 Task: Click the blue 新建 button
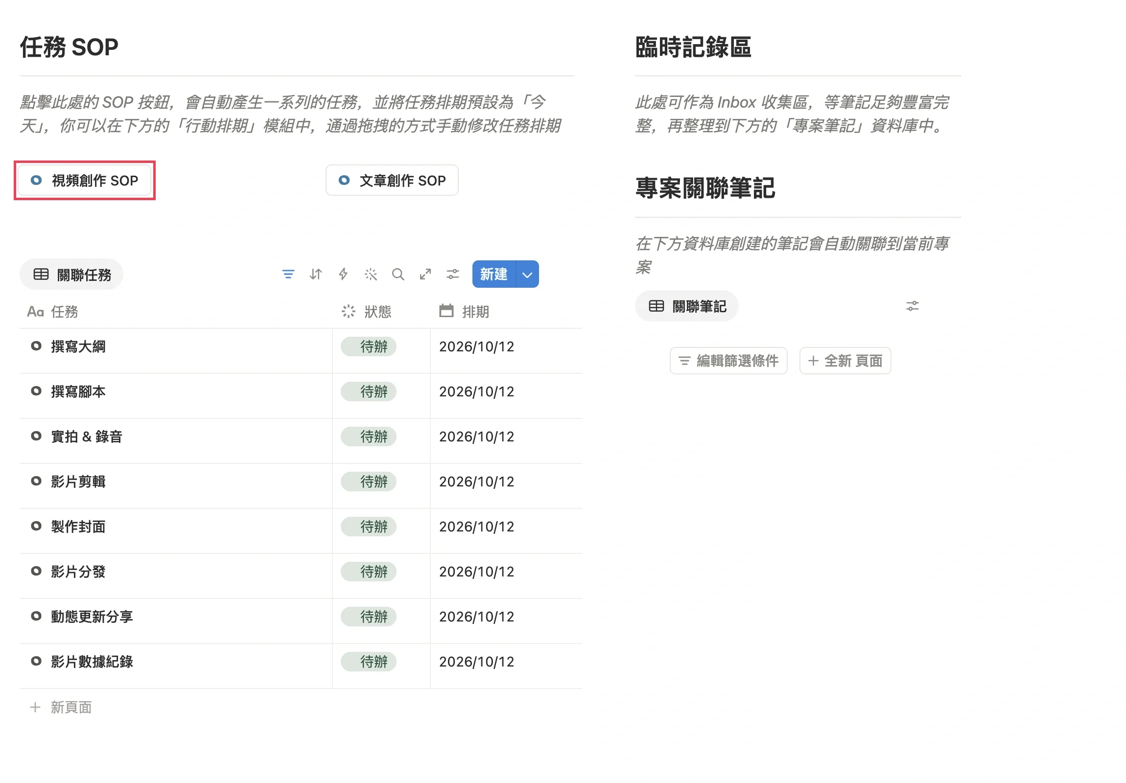tap(494, 274)
